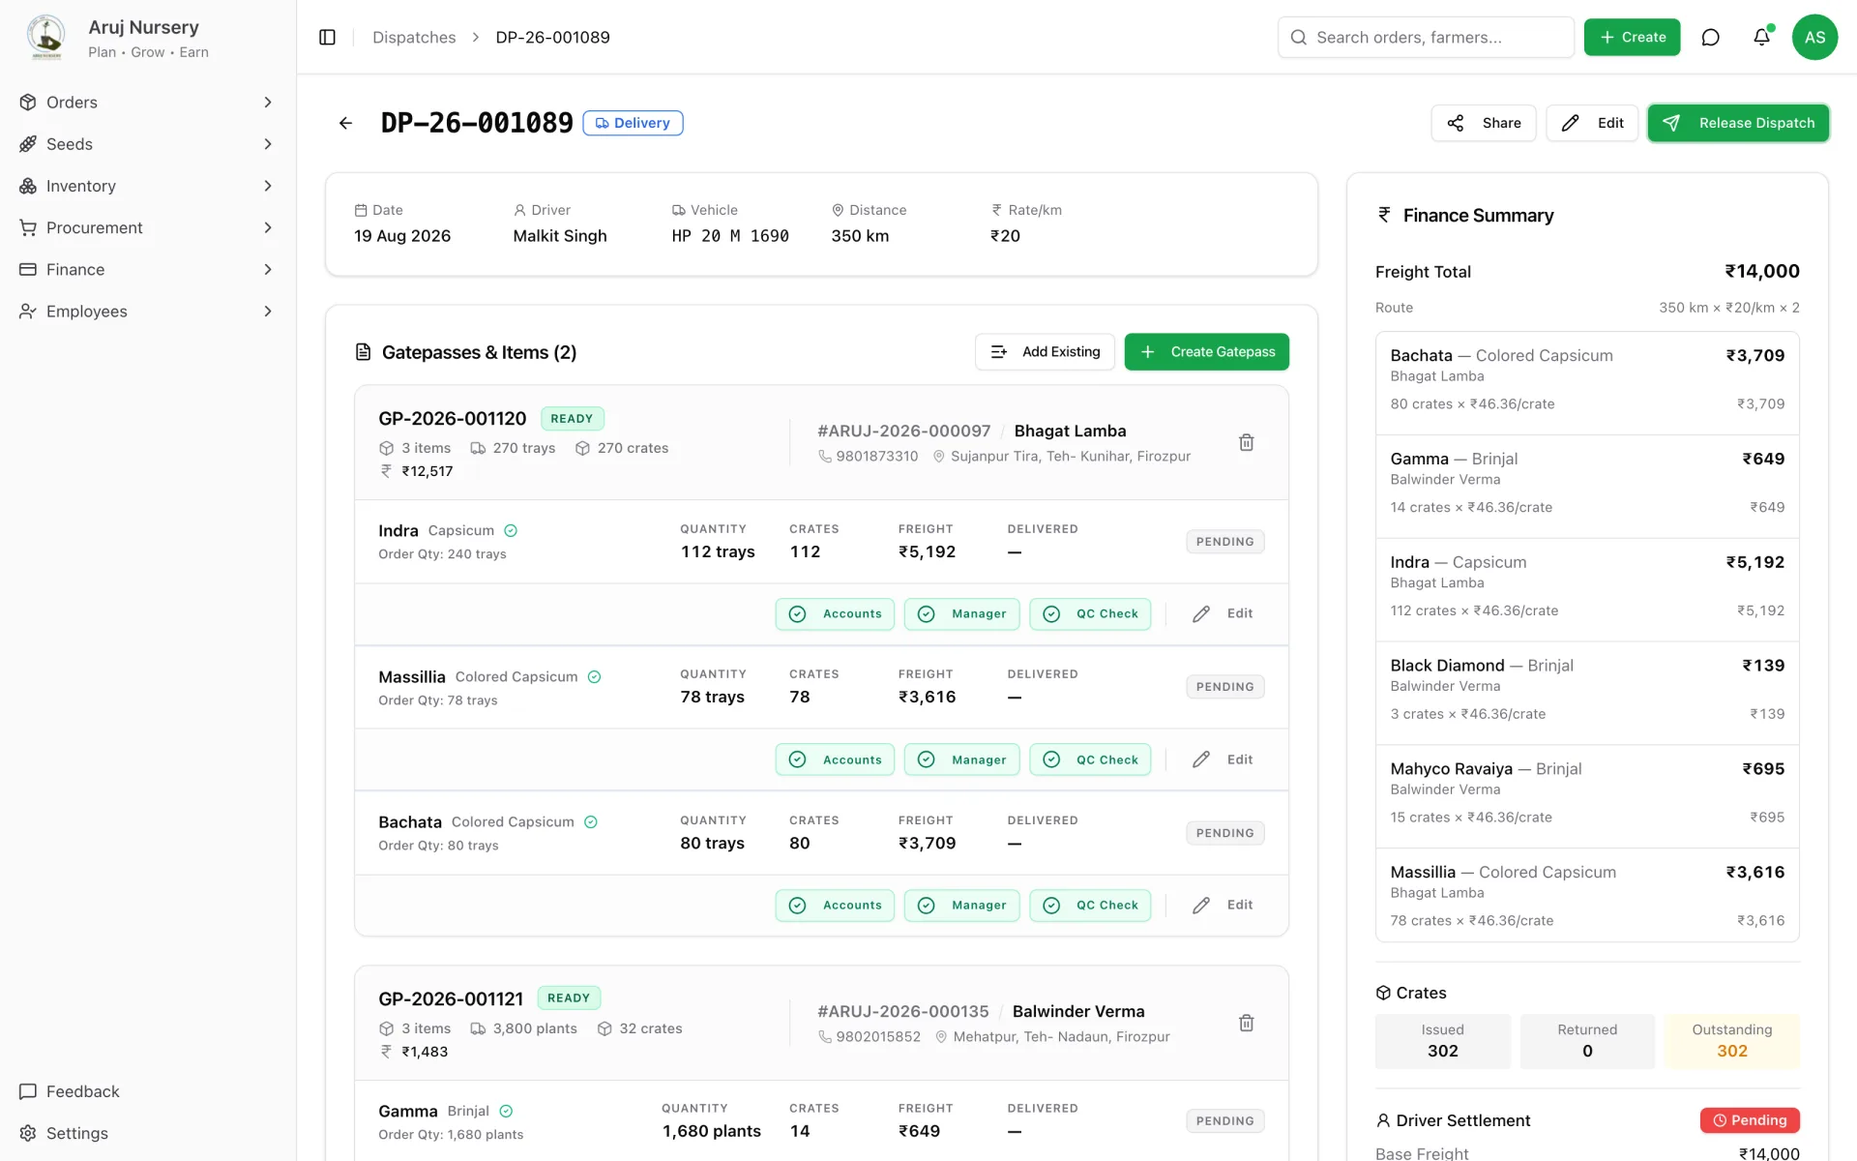Toggle Manager approval for Bachata

pos(961,905)
